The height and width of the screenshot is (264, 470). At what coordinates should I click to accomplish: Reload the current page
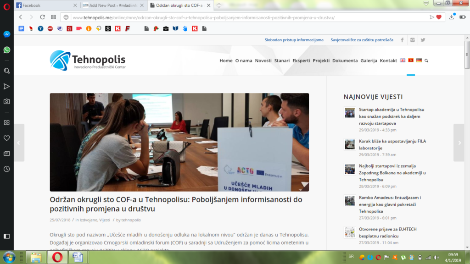pos(42,17)
